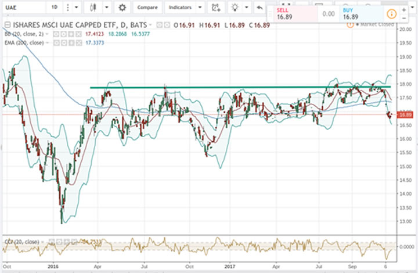This screenshot has width=418, height=273.
Task: Click the lightbulb ideas icon
Action: click(235, 7)
